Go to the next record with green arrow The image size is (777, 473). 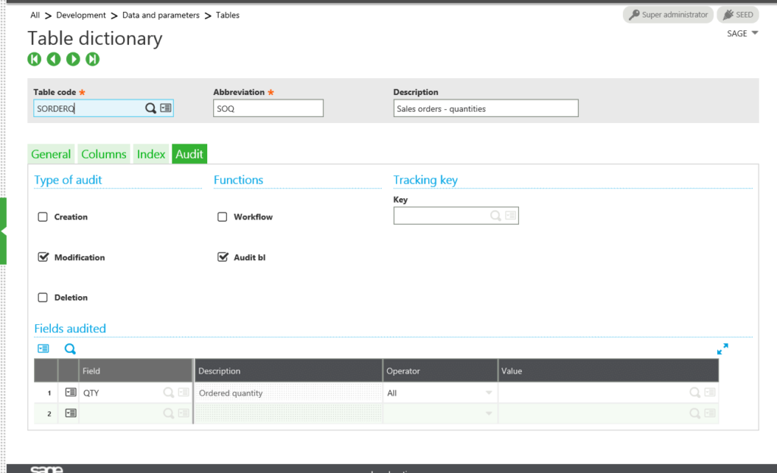coord(72,58)
